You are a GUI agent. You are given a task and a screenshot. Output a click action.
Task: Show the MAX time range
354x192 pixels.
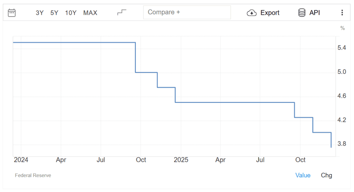90,13
